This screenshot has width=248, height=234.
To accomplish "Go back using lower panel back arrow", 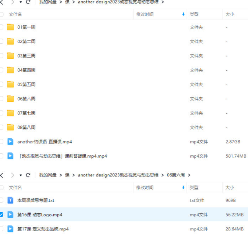I will (x=2, y=175).
